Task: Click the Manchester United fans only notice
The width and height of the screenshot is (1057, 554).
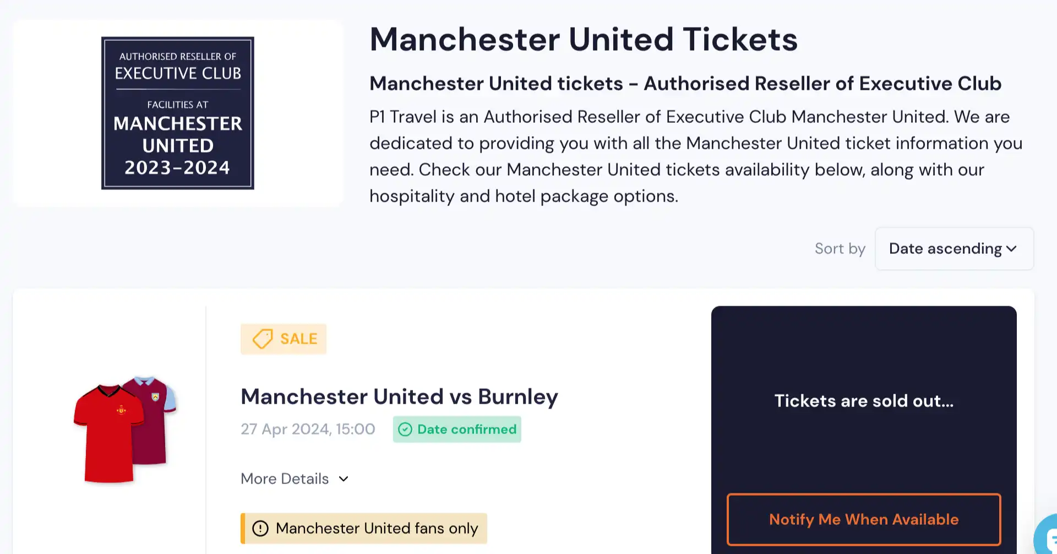Action: tap(364, 528)
